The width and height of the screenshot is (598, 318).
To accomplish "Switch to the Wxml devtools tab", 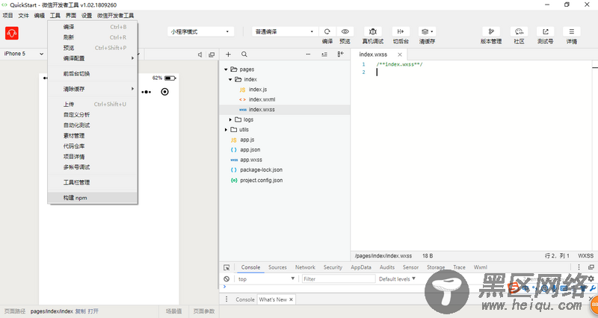I will [481, 267].
